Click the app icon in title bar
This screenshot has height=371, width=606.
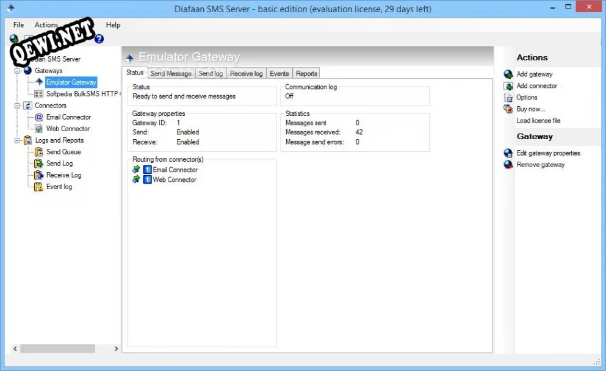pyautogui.click(x=10, y=8)
